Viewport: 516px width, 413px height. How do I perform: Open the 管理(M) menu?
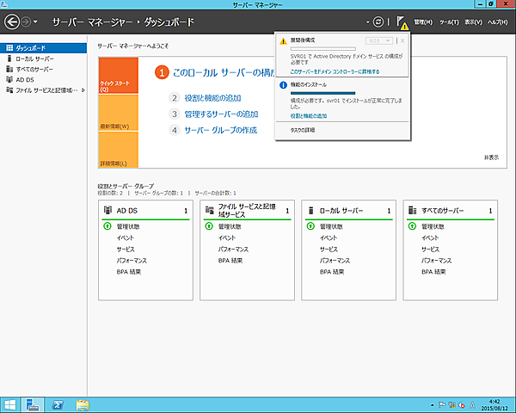tap(423, 21)
